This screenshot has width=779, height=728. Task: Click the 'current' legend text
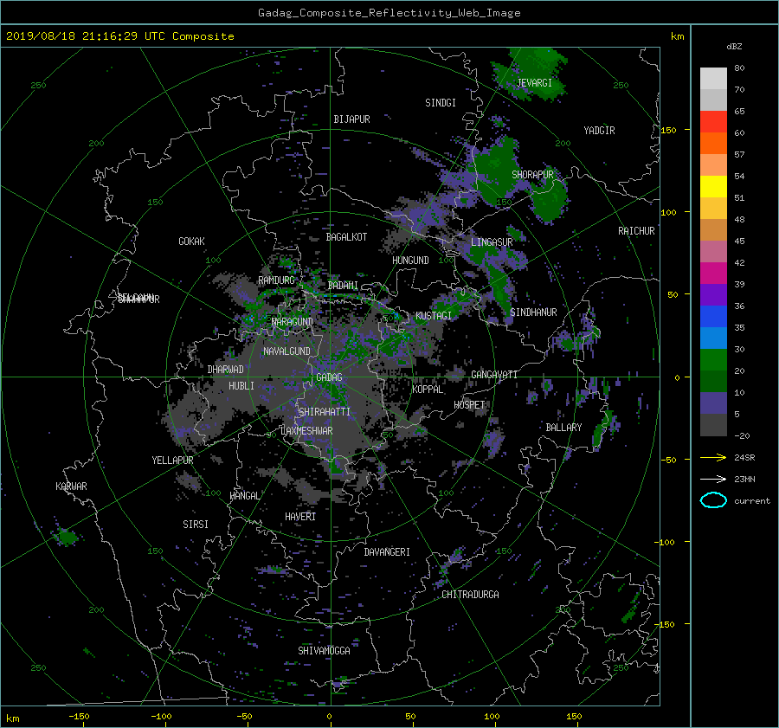click(x=751, y=501)
